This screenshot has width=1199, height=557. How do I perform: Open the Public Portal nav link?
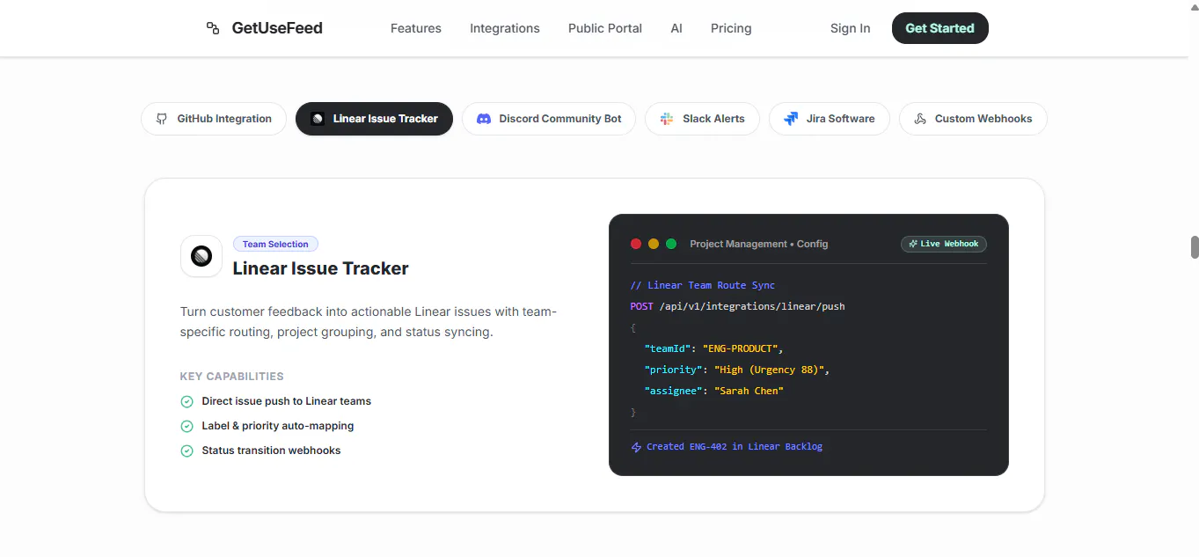click(605, 28)
